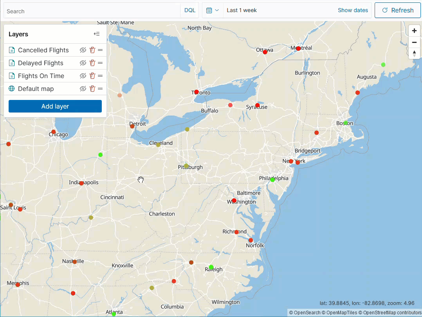
Task: Click Delayed Flights document icon
Action: coord(12,63)
